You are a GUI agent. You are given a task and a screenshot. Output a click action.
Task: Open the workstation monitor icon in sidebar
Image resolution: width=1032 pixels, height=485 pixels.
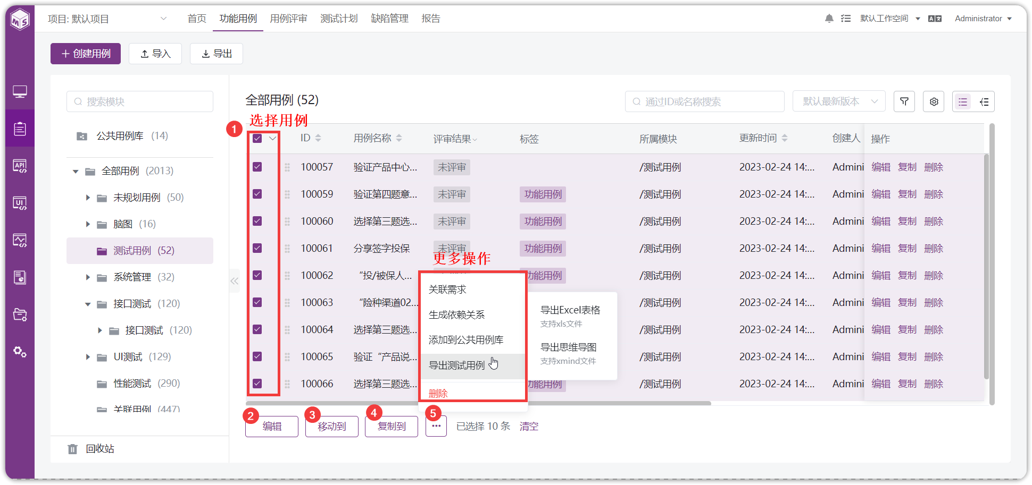[20, 92]
